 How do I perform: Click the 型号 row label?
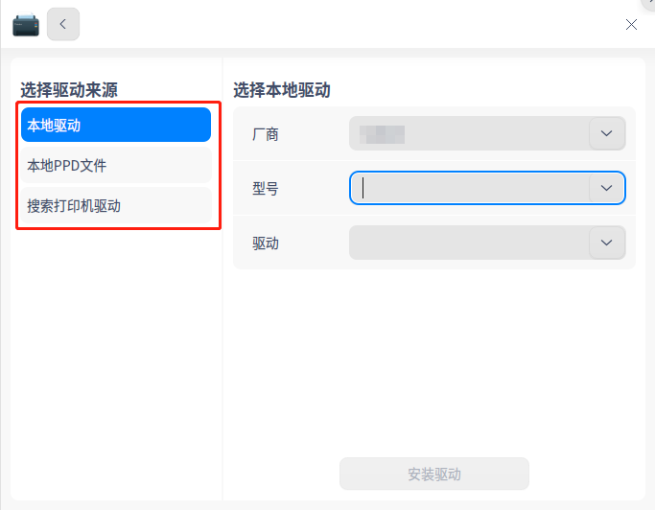click(x=266, y=189)
